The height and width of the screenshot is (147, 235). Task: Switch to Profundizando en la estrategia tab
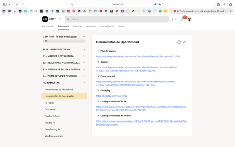click(x=201, y=11)
